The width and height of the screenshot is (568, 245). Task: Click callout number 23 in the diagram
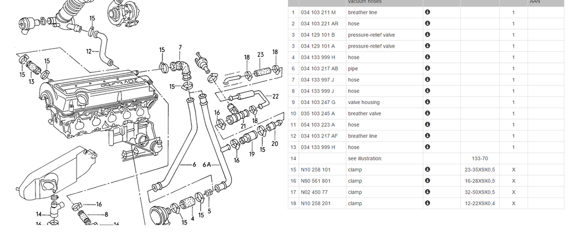(260, 55)
